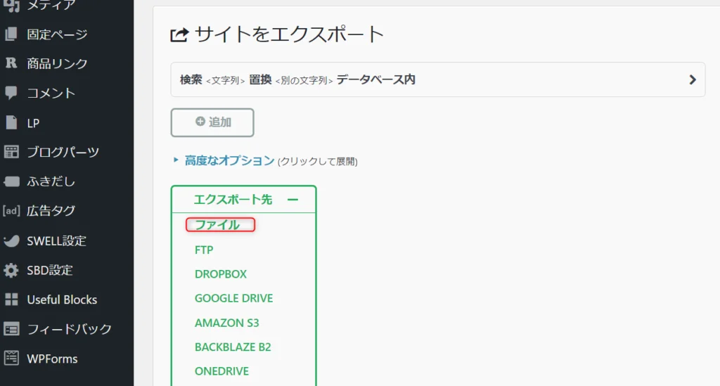Click the 検索 <文字列> find-replace row
Screen dimensions: 720x386
coord(437,79)
